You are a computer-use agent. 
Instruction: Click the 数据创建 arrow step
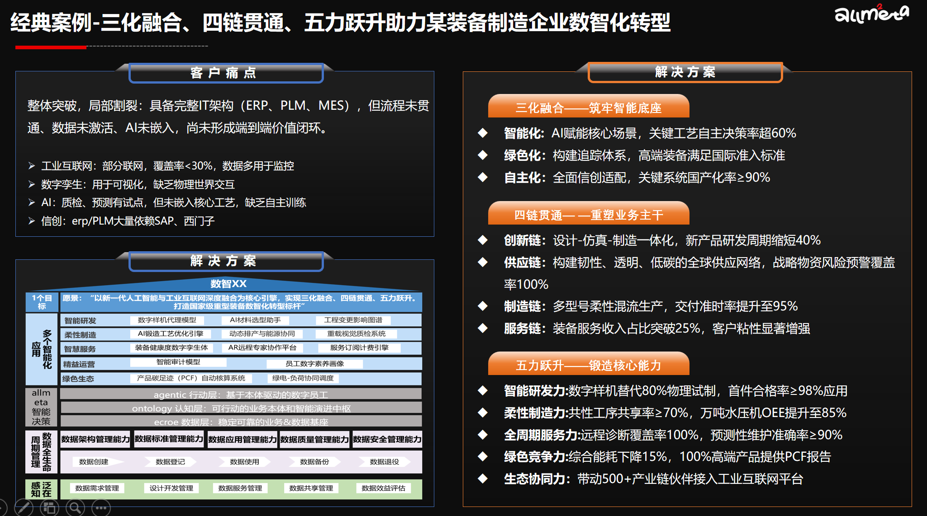95,462
